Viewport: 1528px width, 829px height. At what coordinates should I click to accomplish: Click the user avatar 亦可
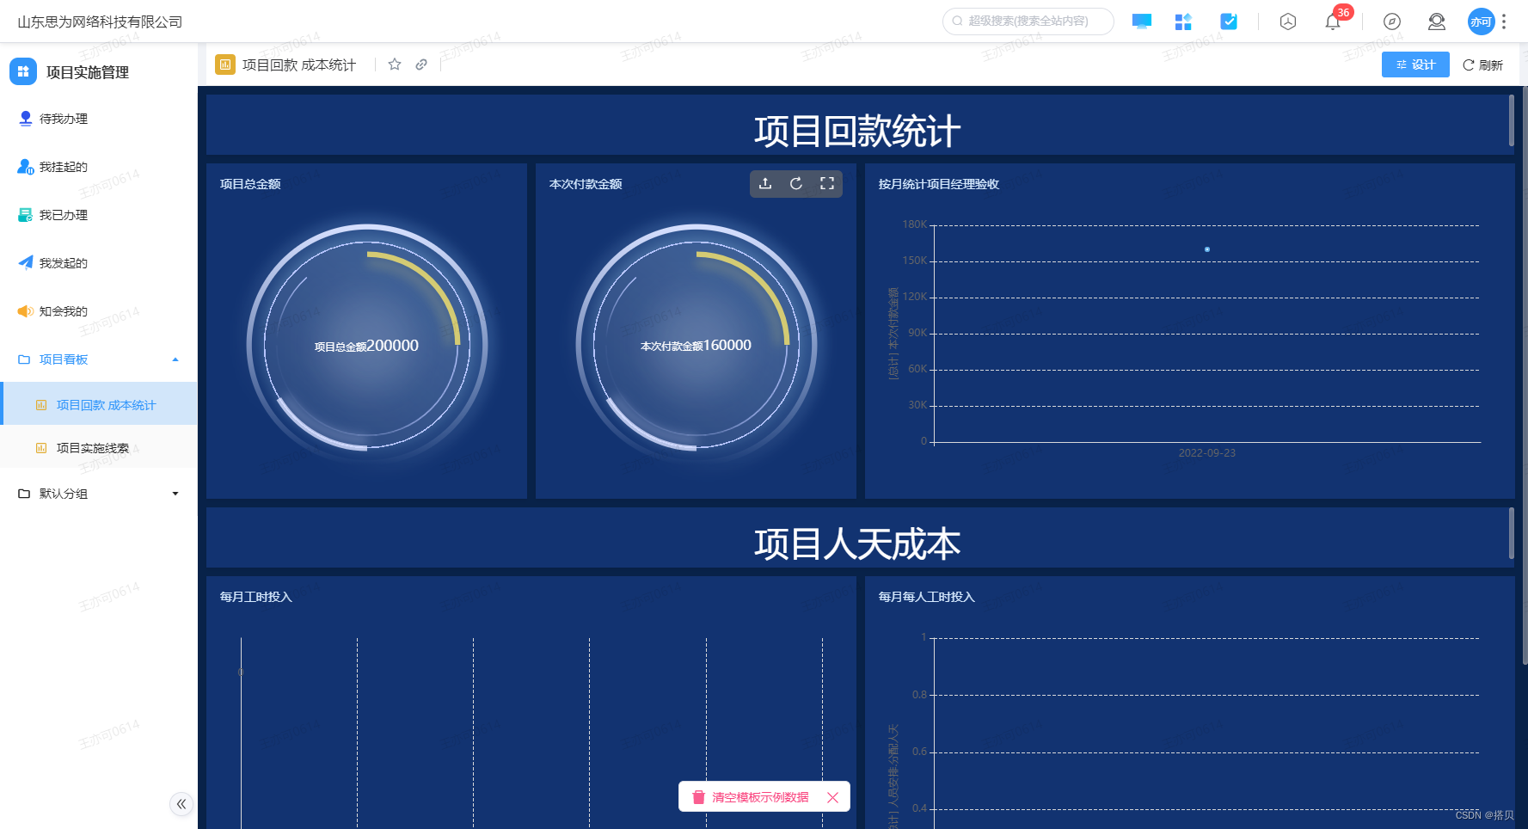[x=1481, y=21]
